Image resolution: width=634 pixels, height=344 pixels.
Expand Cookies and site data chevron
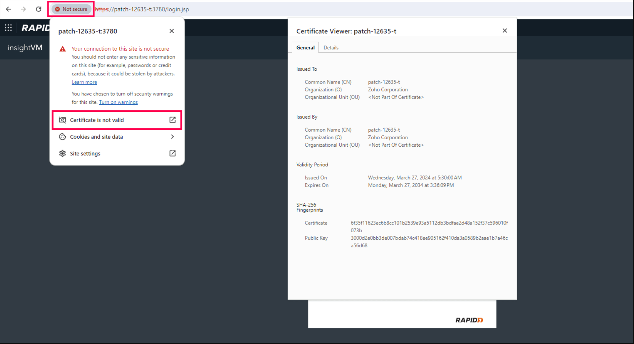172,137
